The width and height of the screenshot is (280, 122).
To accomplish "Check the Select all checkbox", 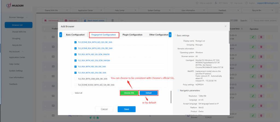I will pyautogui.click(x=72, y=93).
